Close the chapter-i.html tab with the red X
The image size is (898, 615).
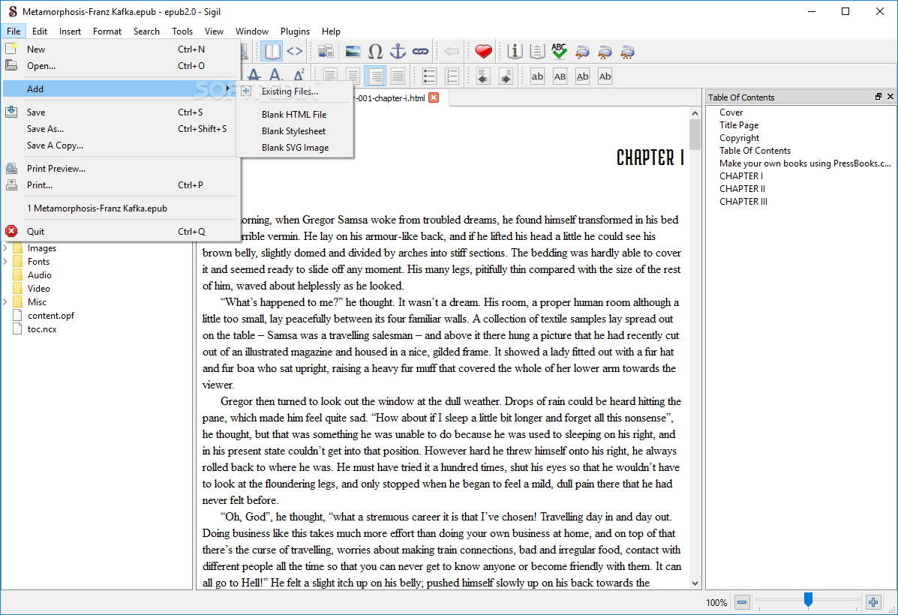click(434, 98)
